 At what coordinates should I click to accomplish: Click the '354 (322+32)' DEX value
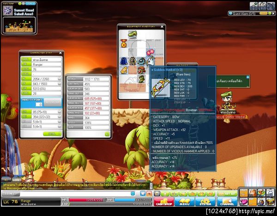pyautogui.click(x=42, y=117)
